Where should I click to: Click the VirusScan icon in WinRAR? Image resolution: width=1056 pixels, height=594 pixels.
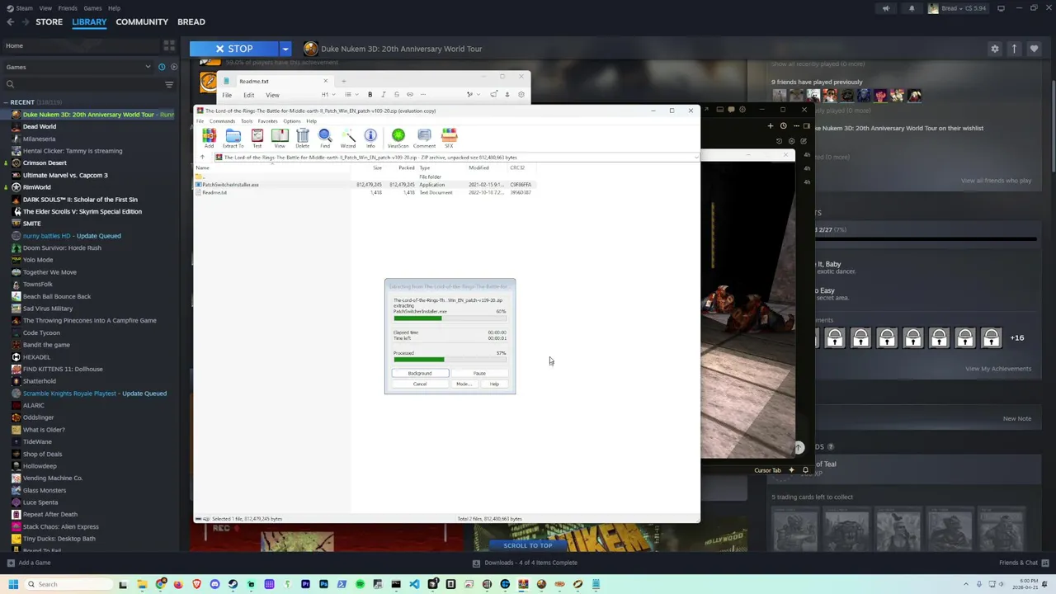398,137
